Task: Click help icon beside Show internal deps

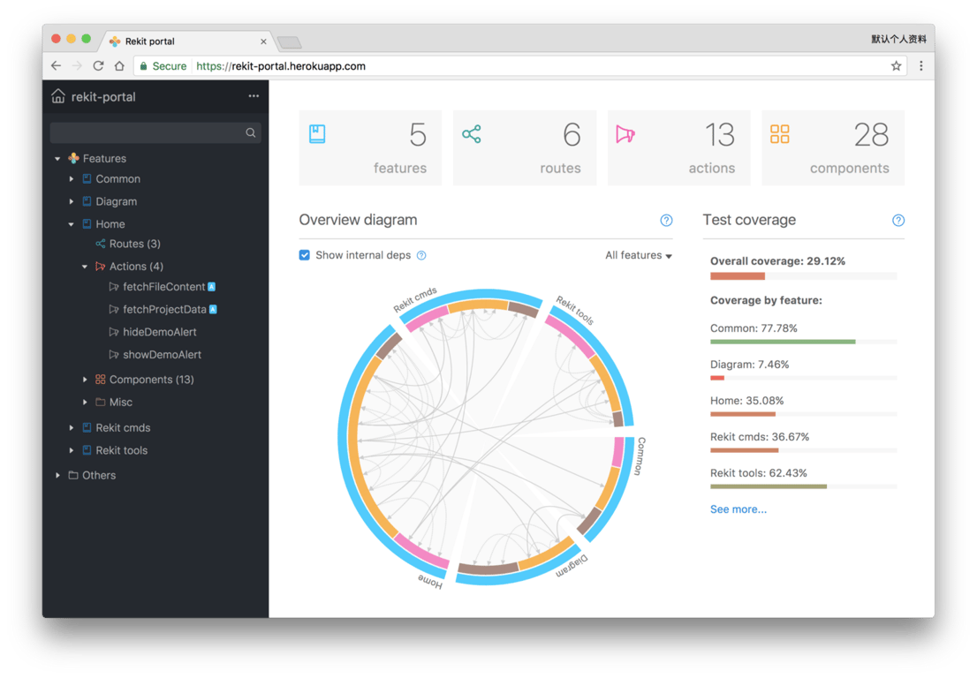Action: point(422,254)
